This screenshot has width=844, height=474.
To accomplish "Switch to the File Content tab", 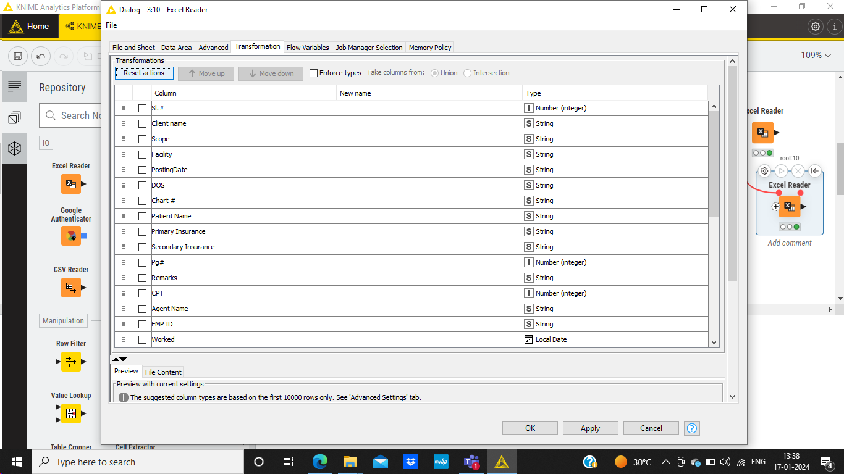I will 163,372.
